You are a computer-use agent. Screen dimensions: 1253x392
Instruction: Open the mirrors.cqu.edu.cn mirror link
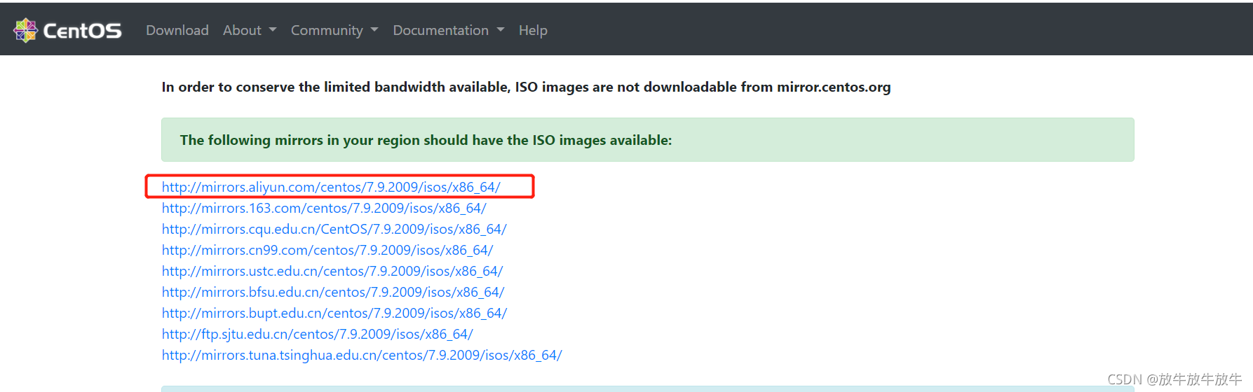point(334,229)
